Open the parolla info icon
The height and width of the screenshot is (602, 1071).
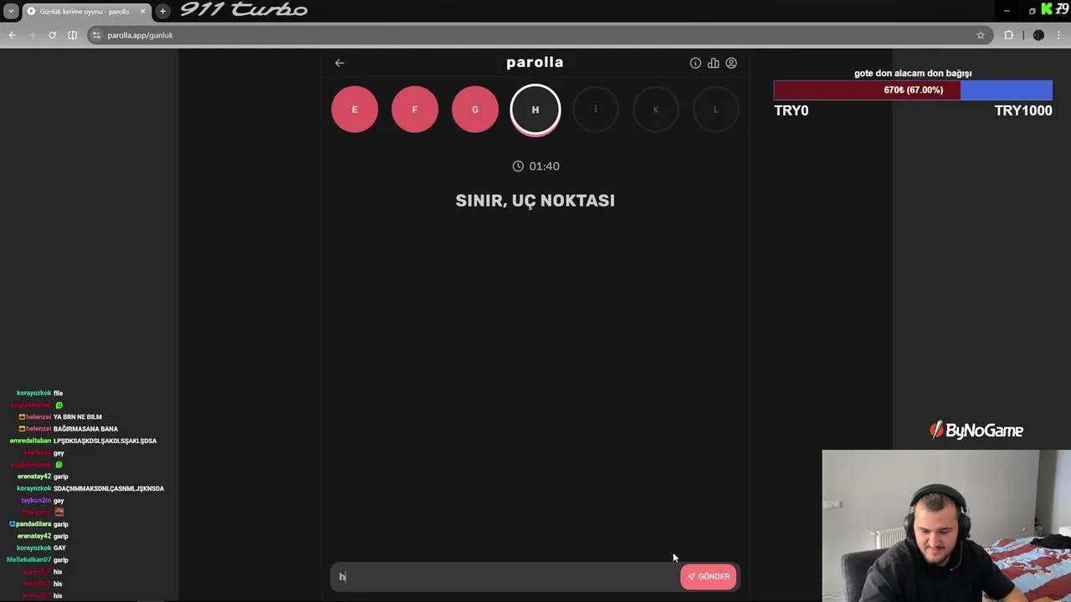(695, 63)
